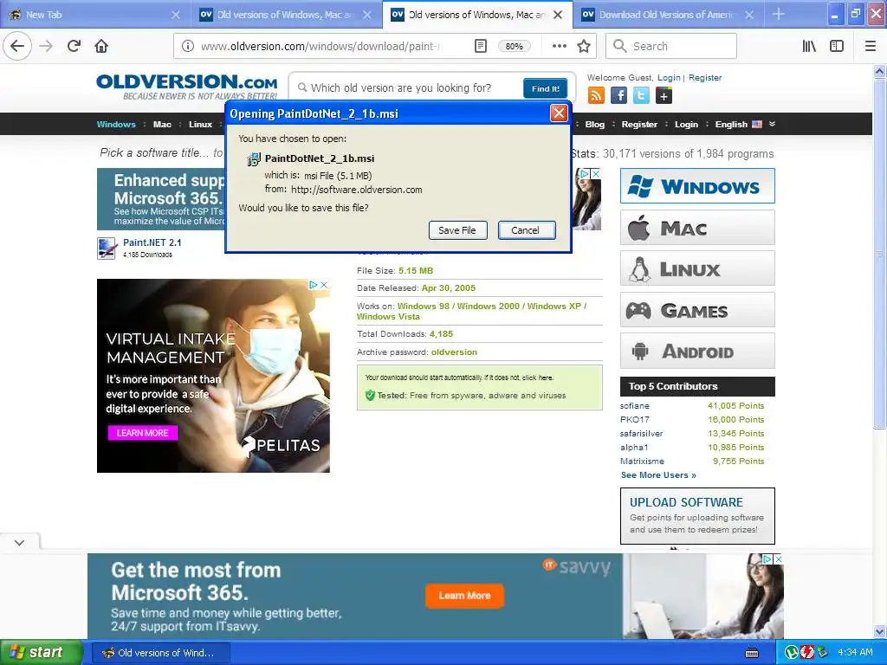The height and width of the screenshot is (665, 887).
Task: Select the Mac category button in sidebar
Action: pos(697,228)
